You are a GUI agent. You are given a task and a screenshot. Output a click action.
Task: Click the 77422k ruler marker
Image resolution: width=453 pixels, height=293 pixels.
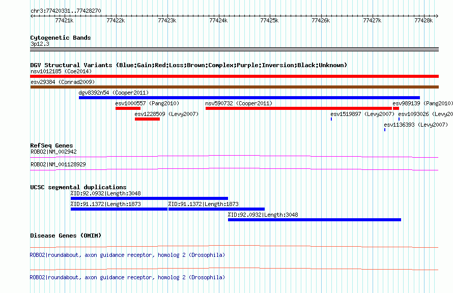coord(116,20)
